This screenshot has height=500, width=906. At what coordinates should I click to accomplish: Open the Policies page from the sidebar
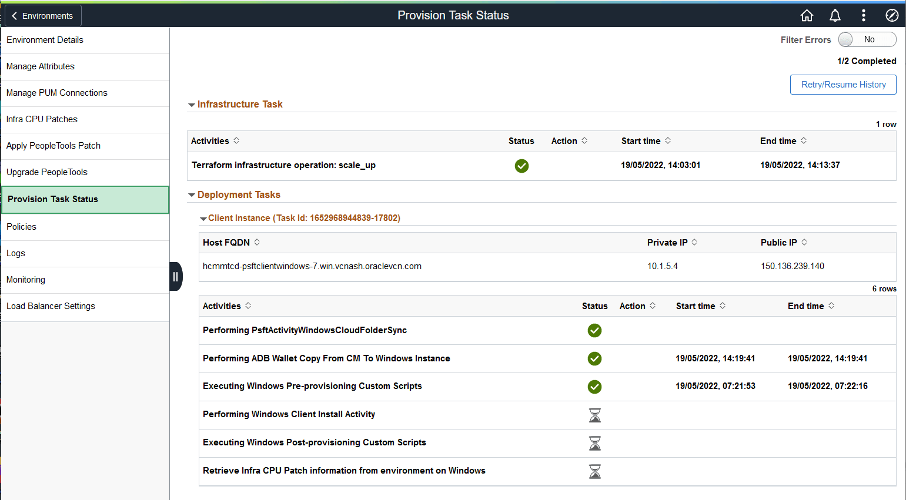click(21, 226)
